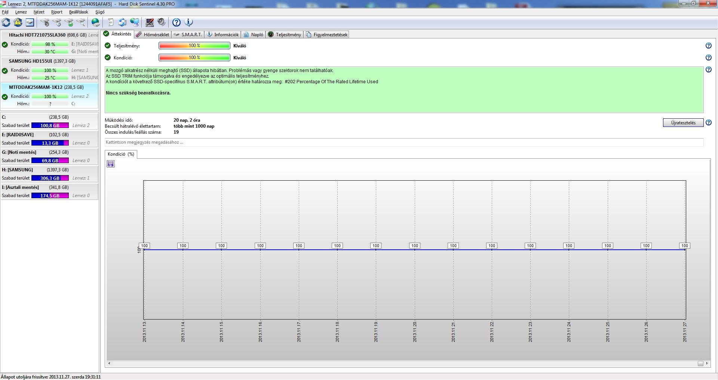Open the Fájl menu

click(5, 12)
